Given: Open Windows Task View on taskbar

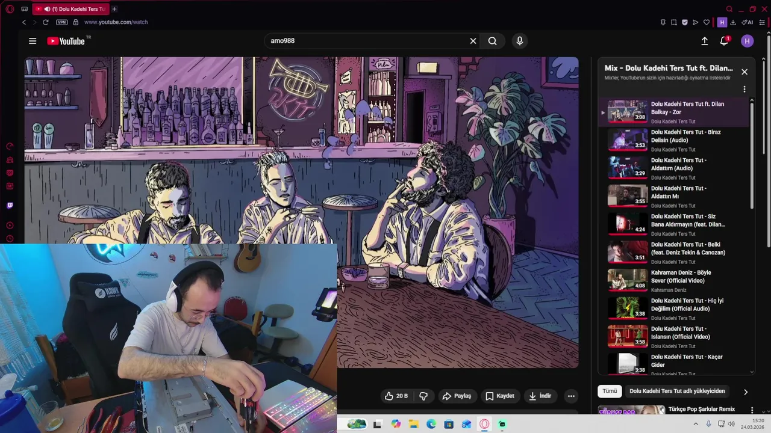Looking at the screenshot, I should 377,424.
